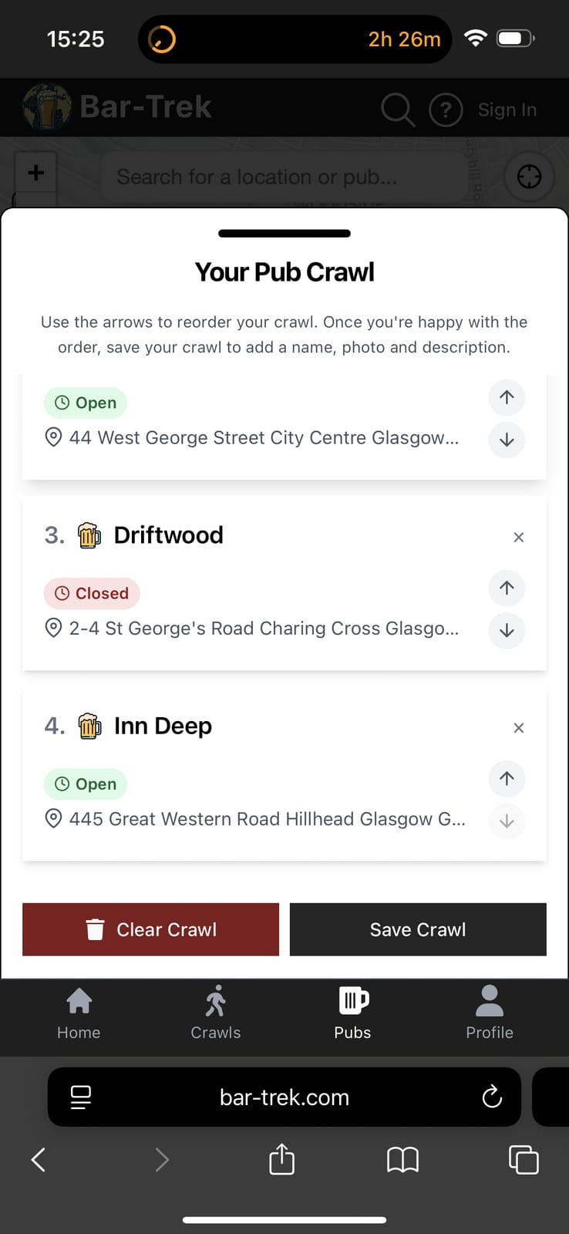Tap the bar-trek.com address bar

tap(284, 1097)
